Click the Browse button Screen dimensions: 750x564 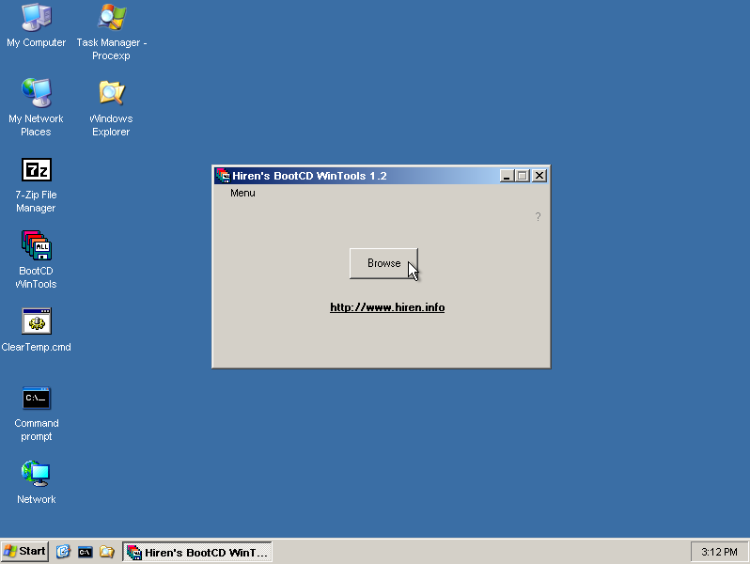coord(383,263)
